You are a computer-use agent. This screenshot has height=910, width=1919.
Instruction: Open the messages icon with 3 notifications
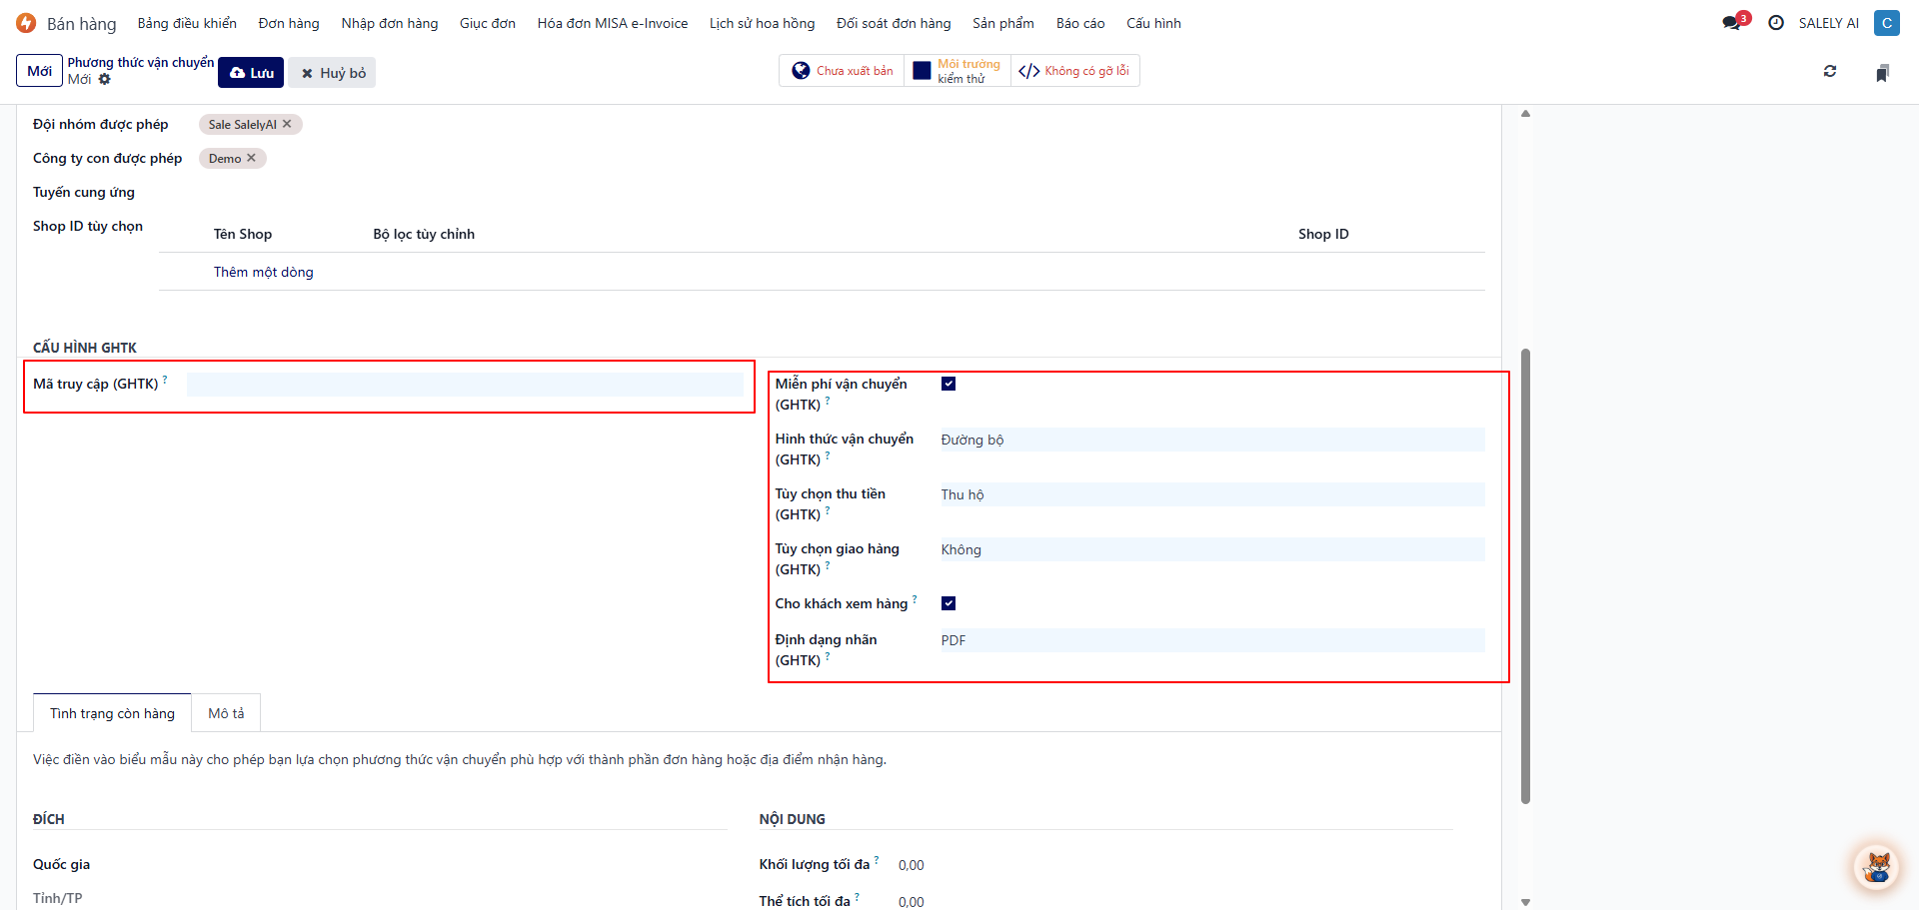pos(1732,23)
